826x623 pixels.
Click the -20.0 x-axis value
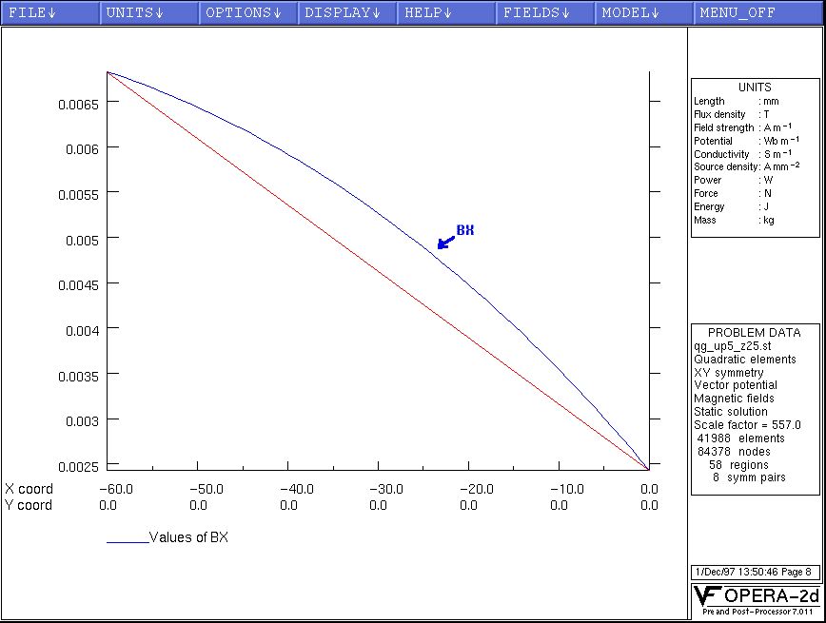pos(477,489)
